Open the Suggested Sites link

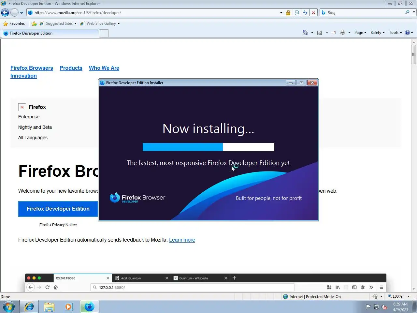58,23
